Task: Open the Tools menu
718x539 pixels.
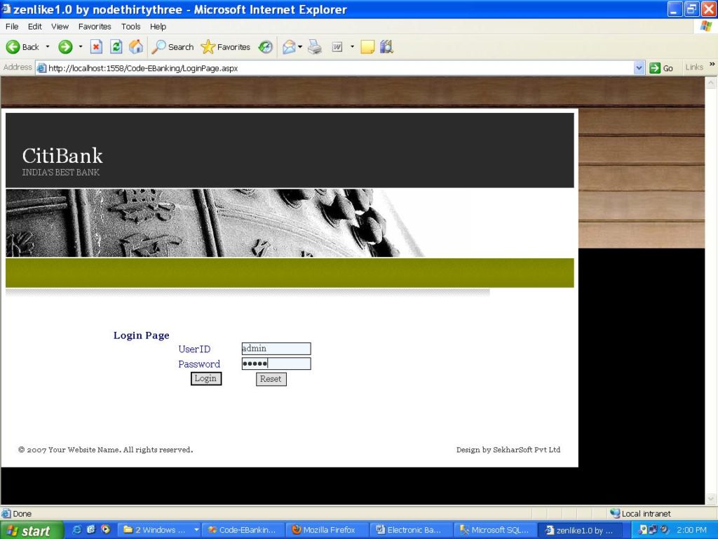Action: (131, 27)
